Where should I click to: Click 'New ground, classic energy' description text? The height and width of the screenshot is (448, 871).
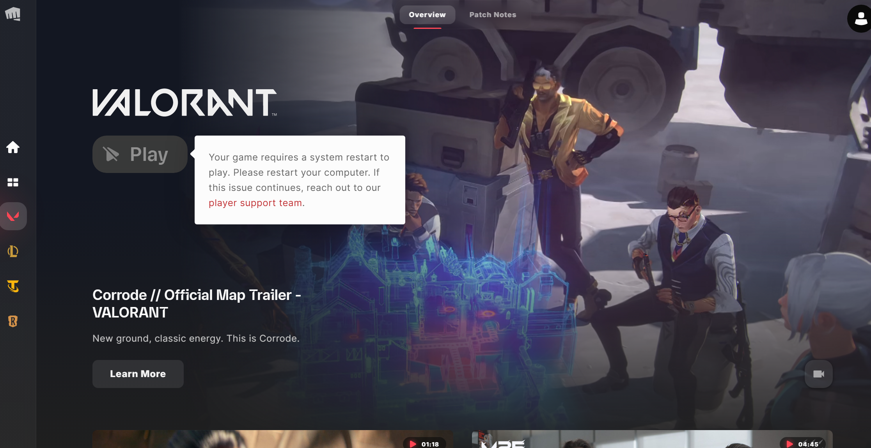coord(196,339)
